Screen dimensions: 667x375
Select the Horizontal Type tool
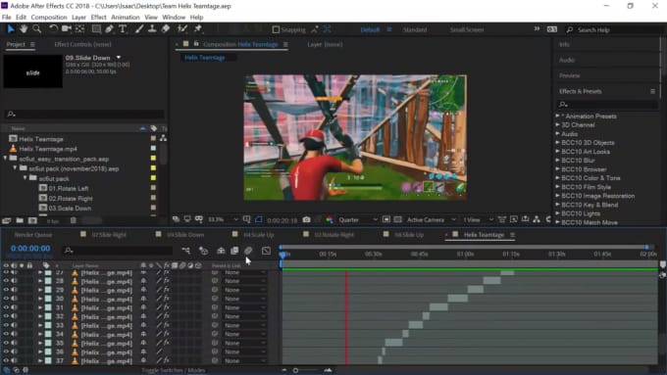[123, 28]
